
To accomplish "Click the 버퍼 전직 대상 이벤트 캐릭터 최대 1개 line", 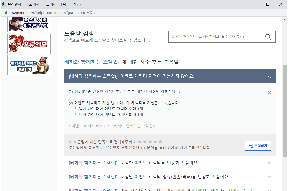I will (109, 115).
